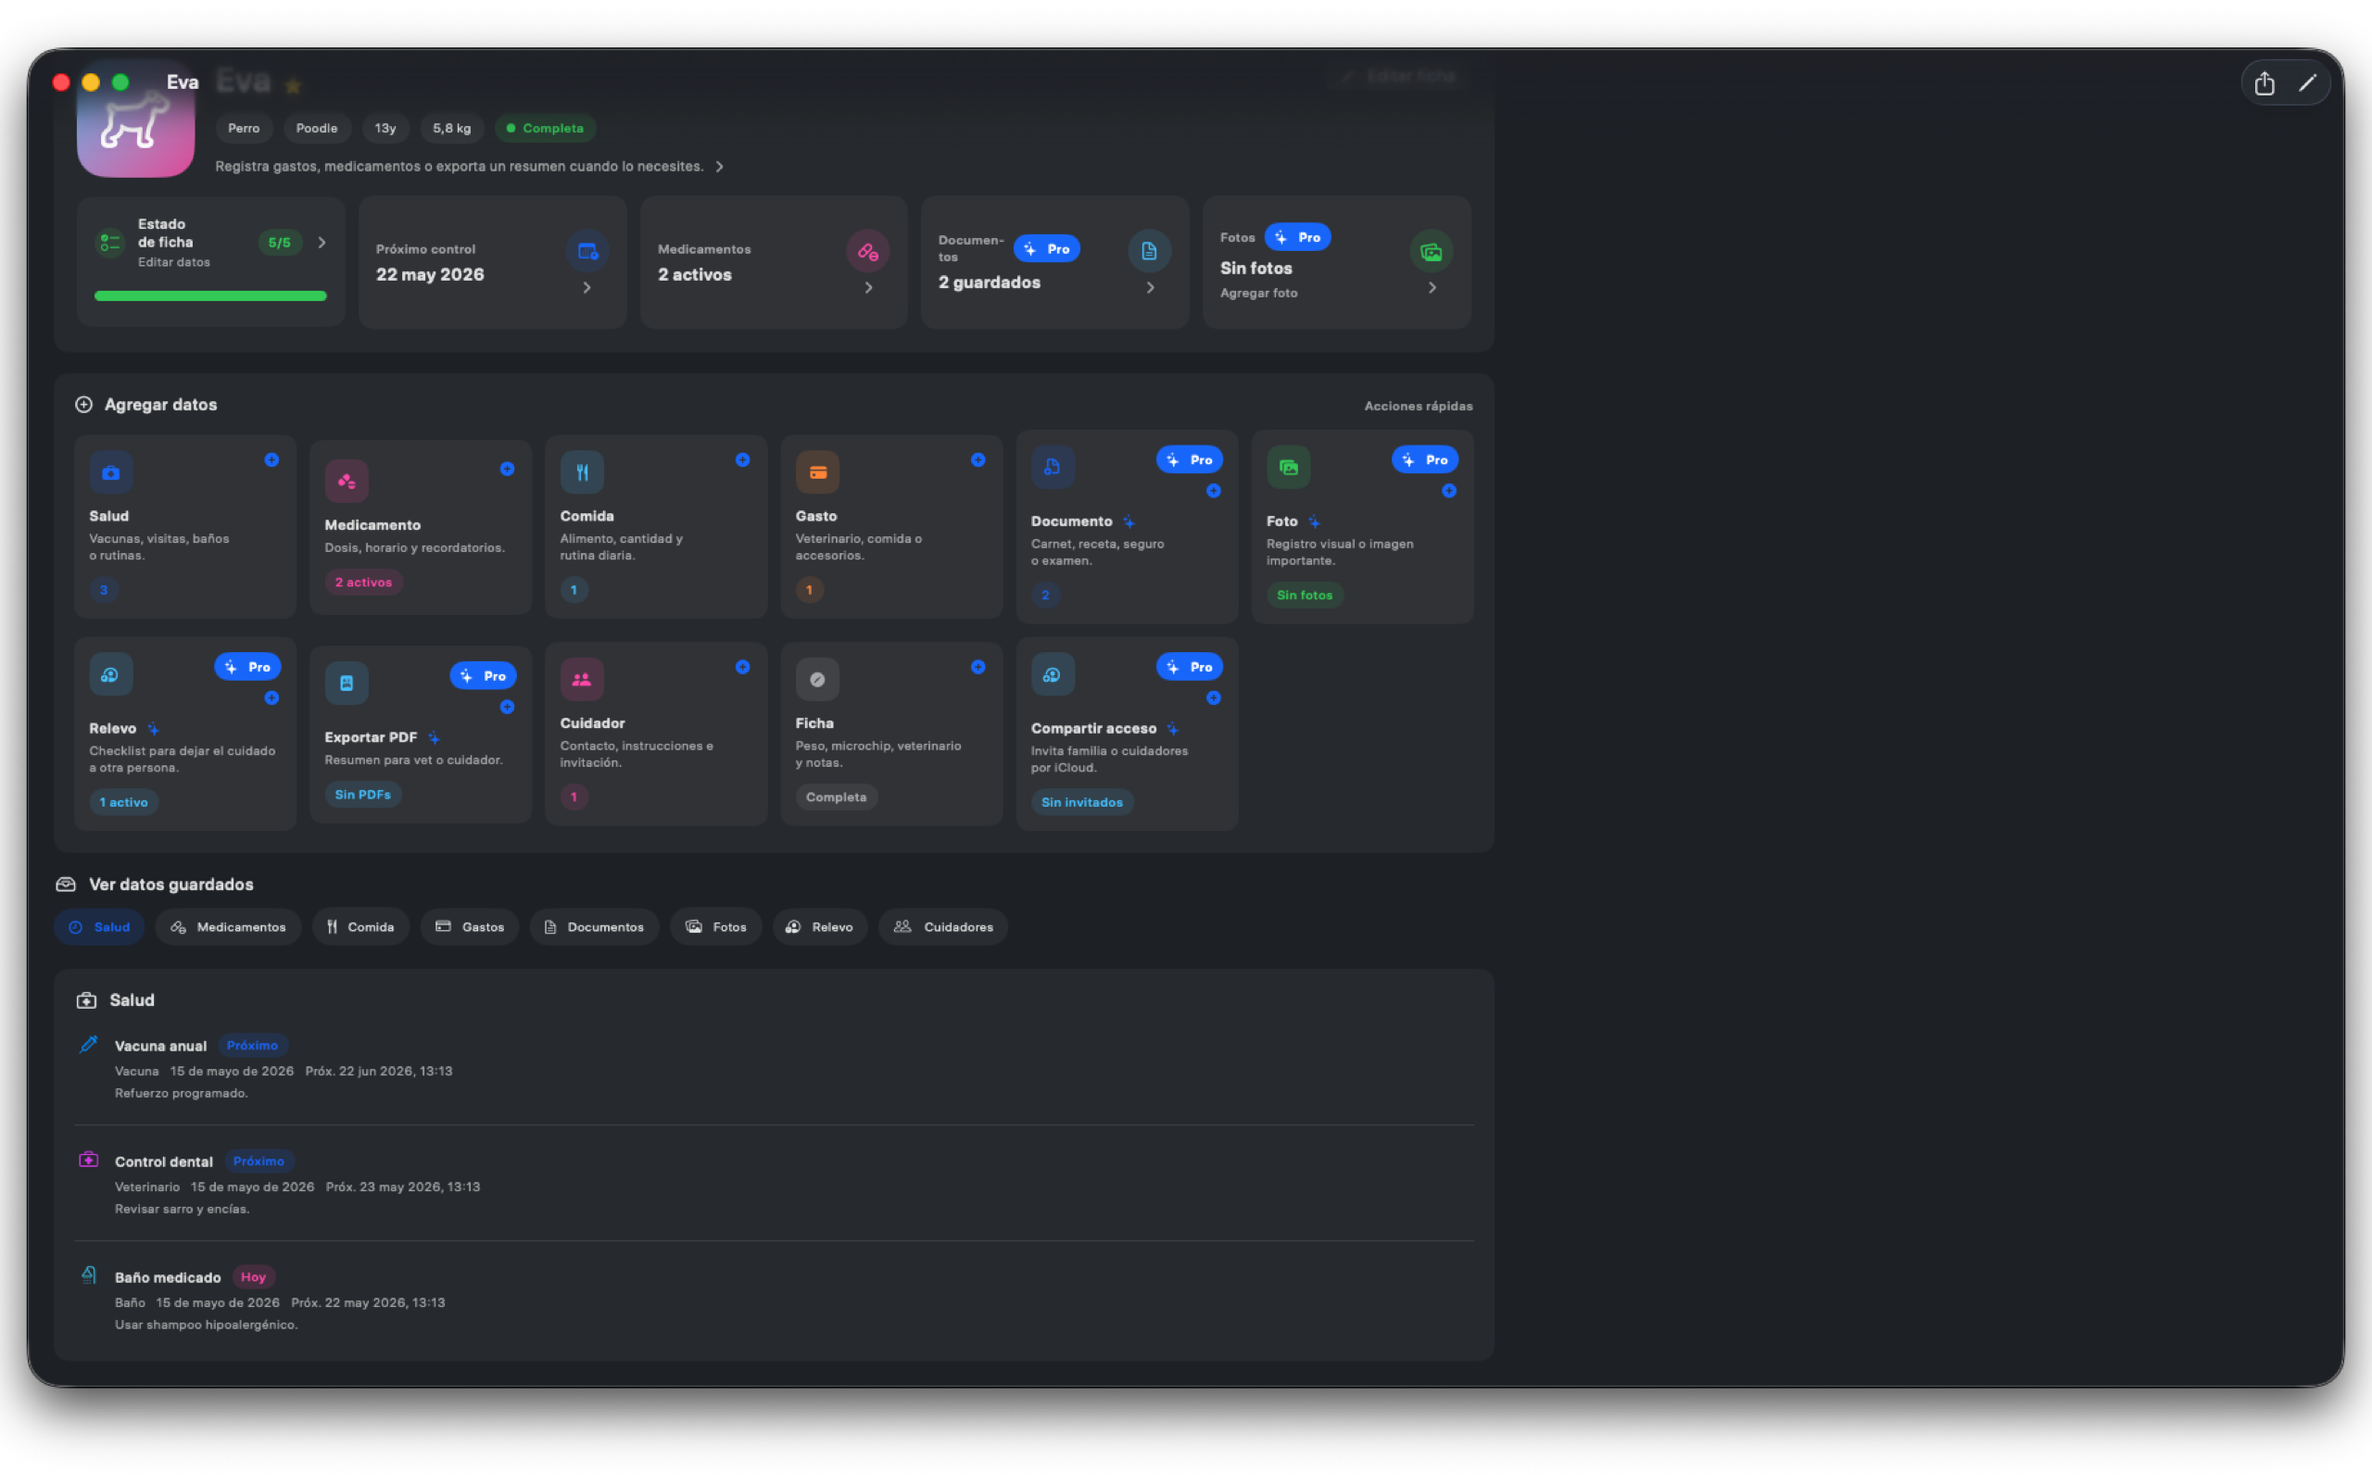Screen dimensions: 2372x1482
Task: Click the Relevo card handoff icon
Action: 111,674
